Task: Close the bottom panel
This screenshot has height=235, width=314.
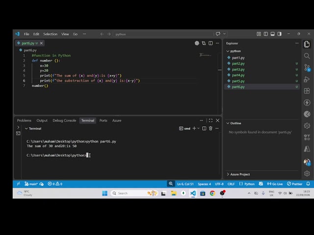Action: (x=217, y=120)
